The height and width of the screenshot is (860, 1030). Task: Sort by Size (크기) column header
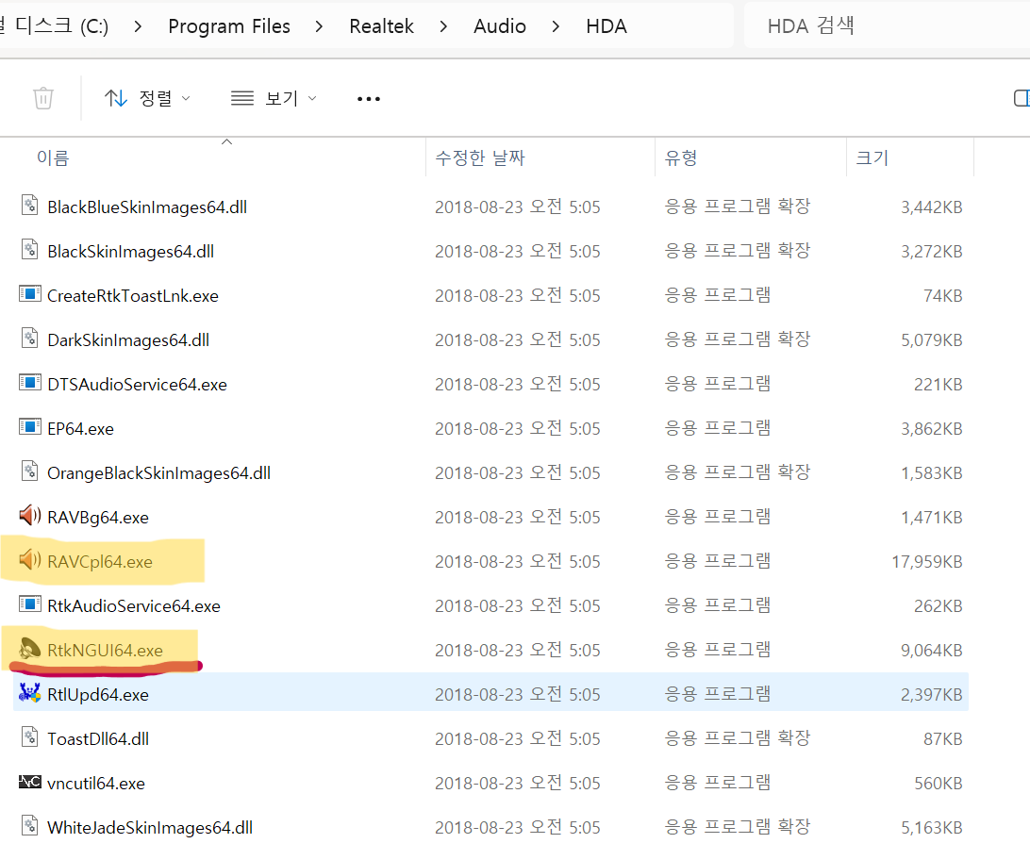pyautogui.click(x=872, y=157)
